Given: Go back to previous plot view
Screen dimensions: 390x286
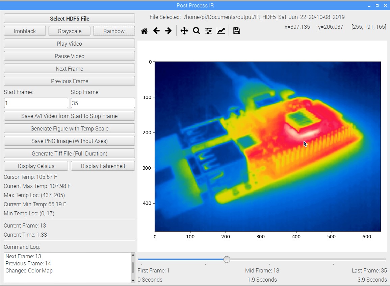Looking at the screenshot, I should (x=156, y=31).
